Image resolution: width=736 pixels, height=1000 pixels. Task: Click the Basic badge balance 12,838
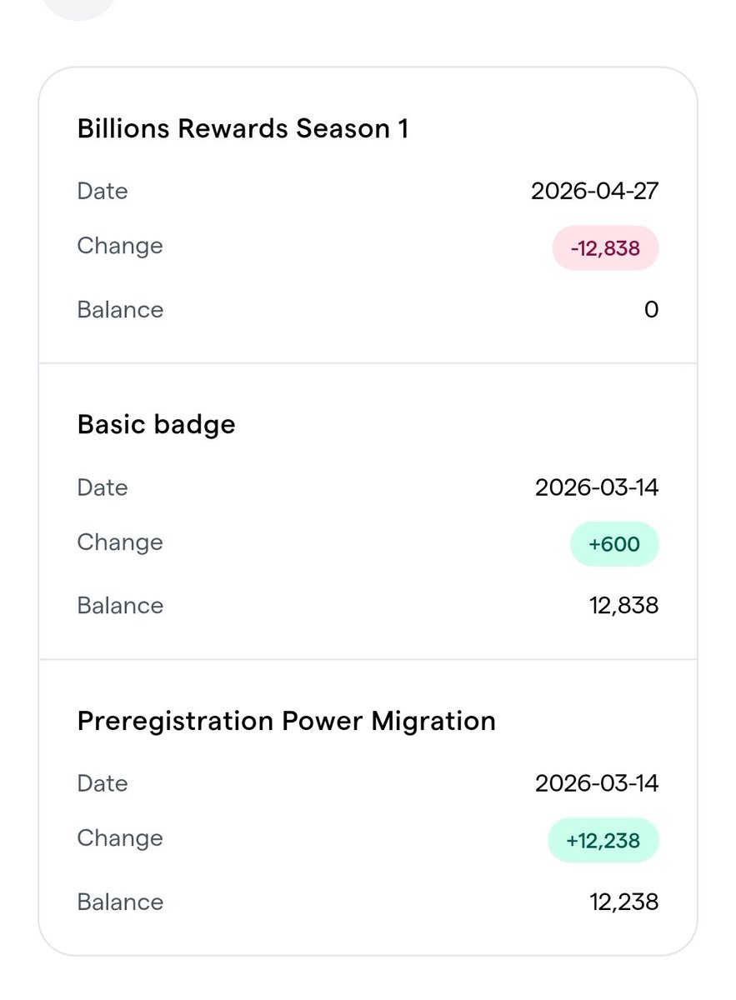click(623, 606)
